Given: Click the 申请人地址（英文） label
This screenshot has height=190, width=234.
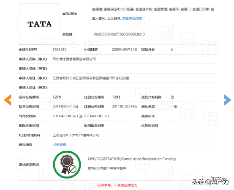Looking at the screenshot, I should click(33, 88).
